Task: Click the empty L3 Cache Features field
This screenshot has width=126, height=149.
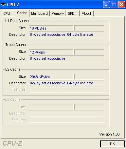Action: click(66, 120)
